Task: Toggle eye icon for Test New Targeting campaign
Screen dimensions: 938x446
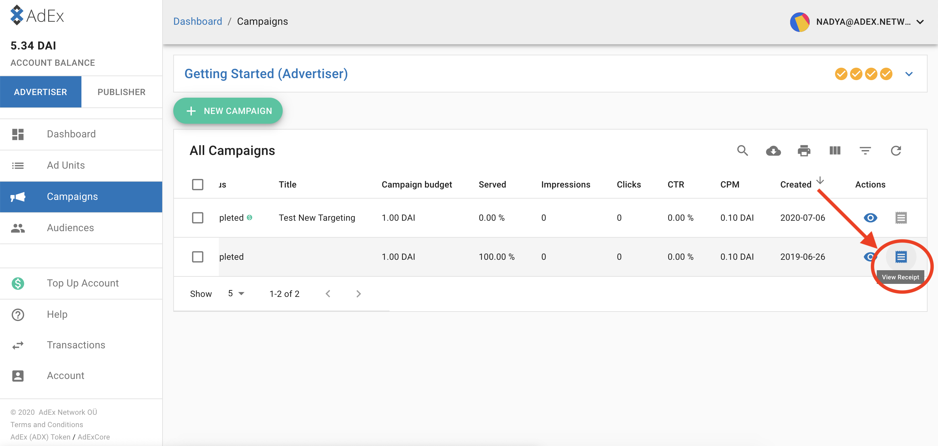Action: click(870, 218)
